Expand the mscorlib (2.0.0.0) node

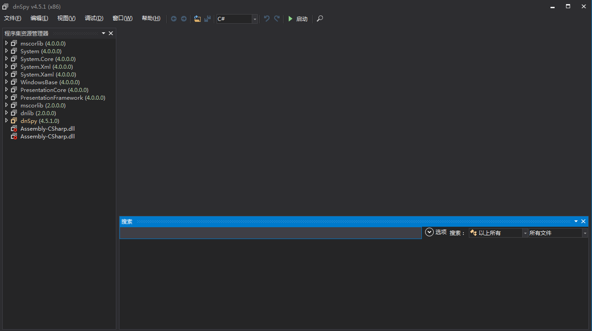(6, 105)
